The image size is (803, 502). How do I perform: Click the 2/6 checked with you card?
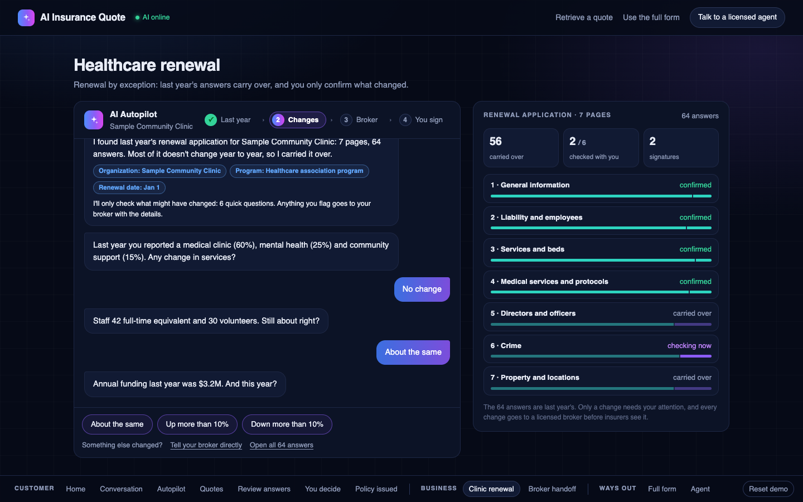click(x=601, y=148)
